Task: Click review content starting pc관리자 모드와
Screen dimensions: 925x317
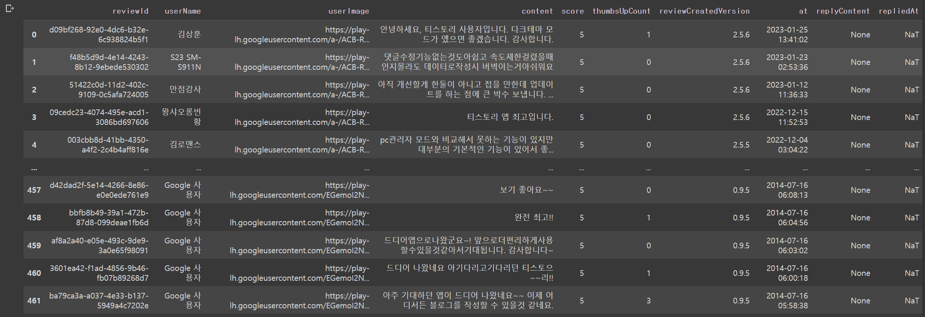Action: [x=467, y=145]
